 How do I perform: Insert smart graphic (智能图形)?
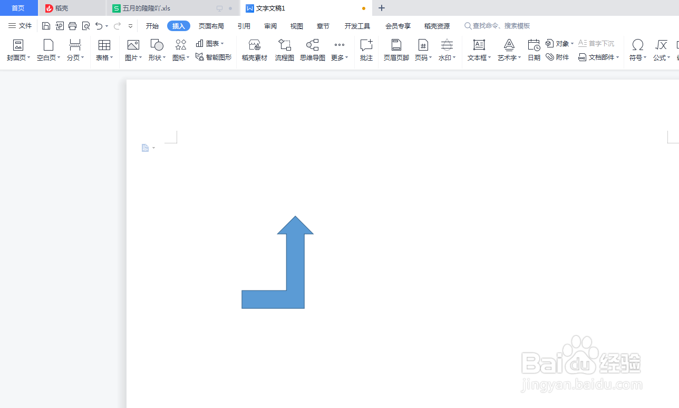tap(213, 57)
